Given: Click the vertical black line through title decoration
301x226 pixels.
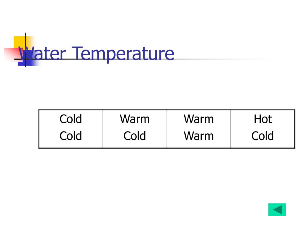Looking at the screenshot, I should point(26,50).
